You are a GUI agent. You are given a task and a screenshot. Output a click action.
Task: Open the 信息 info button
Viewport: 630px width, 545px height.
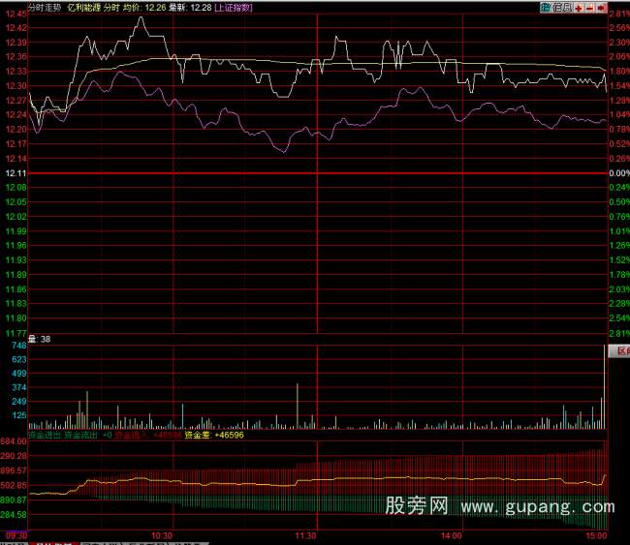coord(562,7)
